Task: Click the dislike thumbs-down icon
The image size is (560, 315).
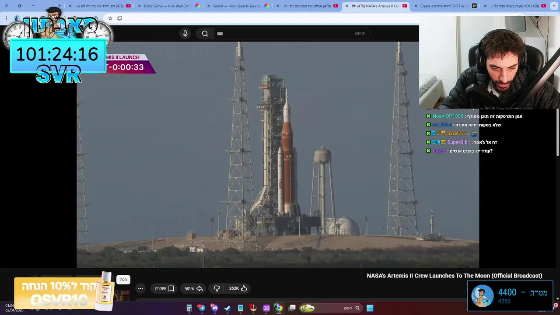Action: (217, 288)
